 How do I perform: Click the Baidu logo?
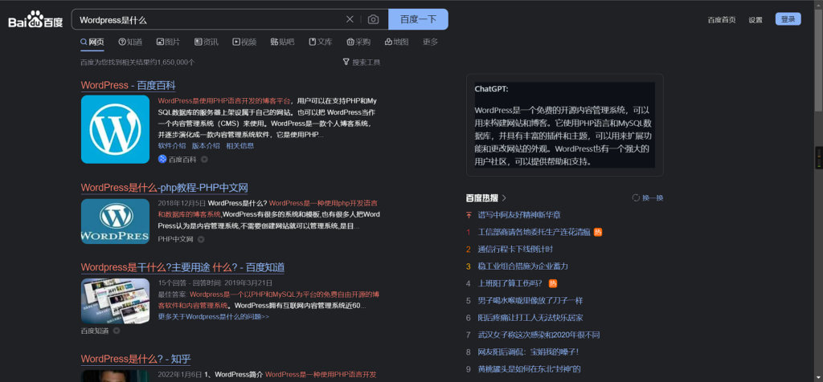35,20
